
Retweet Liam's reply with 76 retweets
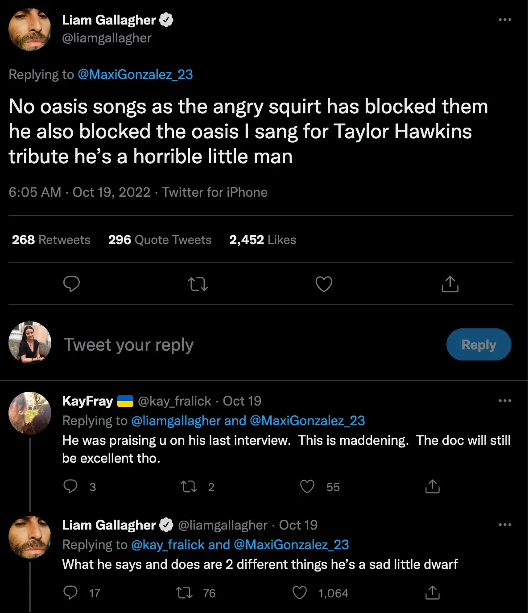[184, 593]
